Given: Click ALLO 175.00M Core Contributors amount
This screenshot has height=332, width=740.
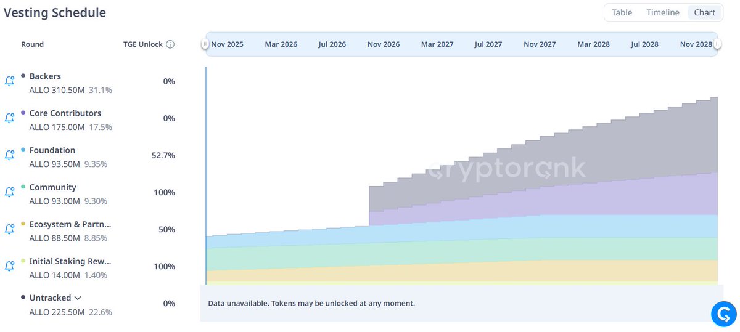Looking at the screenshot, I should tap(57, 127).
